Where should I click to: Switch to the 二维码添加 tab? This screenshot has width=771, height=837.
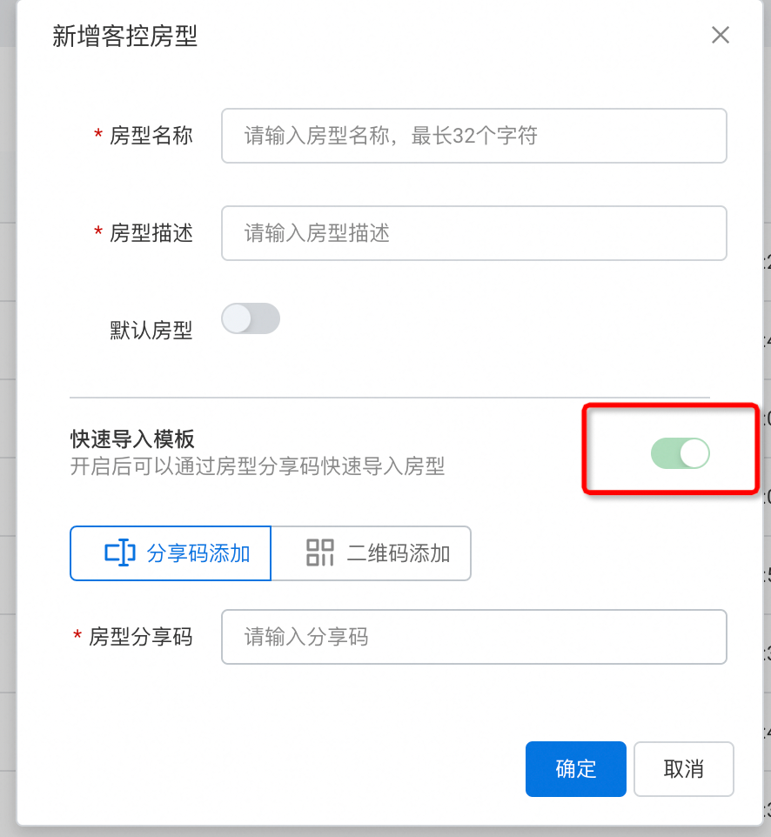[371, 553]
